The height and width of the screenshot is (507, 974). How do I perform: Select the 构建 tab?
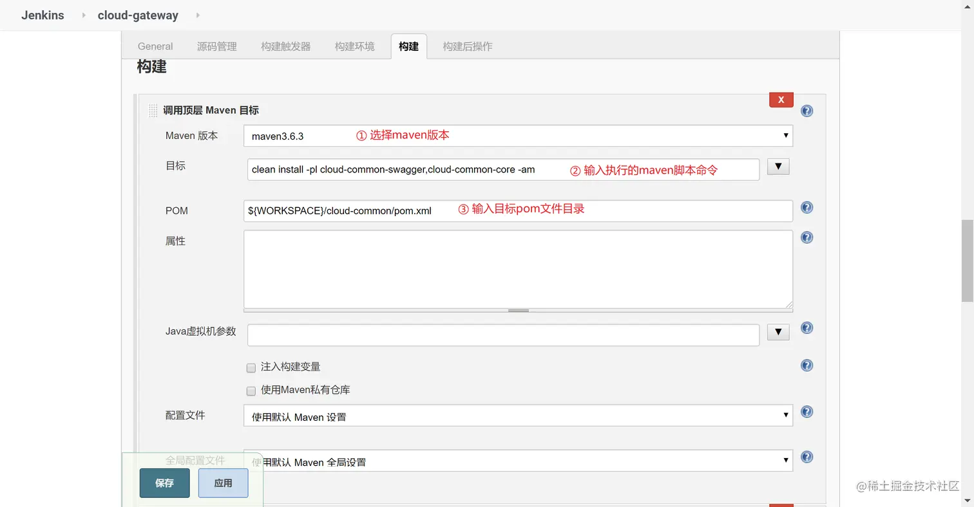pos(409,46)
